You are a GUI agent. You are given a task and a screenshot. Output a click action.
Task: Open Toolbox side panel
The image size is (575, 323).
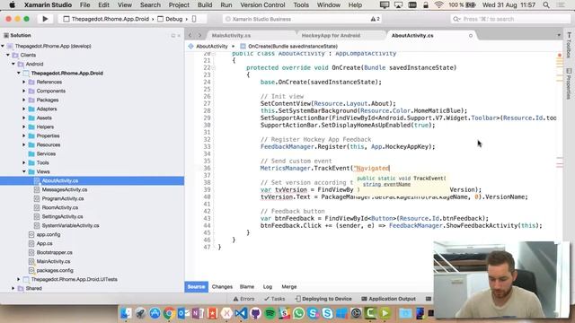[x=569, y=45]
